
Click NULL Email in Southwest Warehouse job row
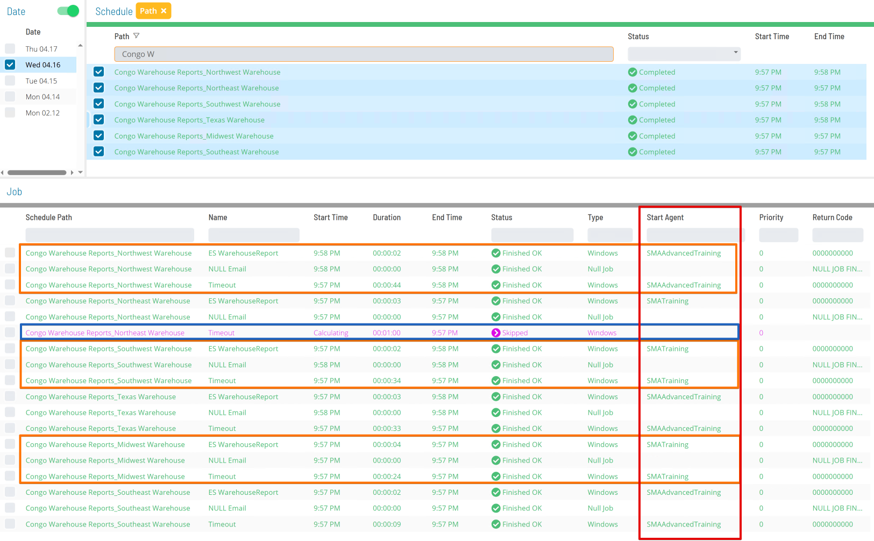(x=227, y=365)
